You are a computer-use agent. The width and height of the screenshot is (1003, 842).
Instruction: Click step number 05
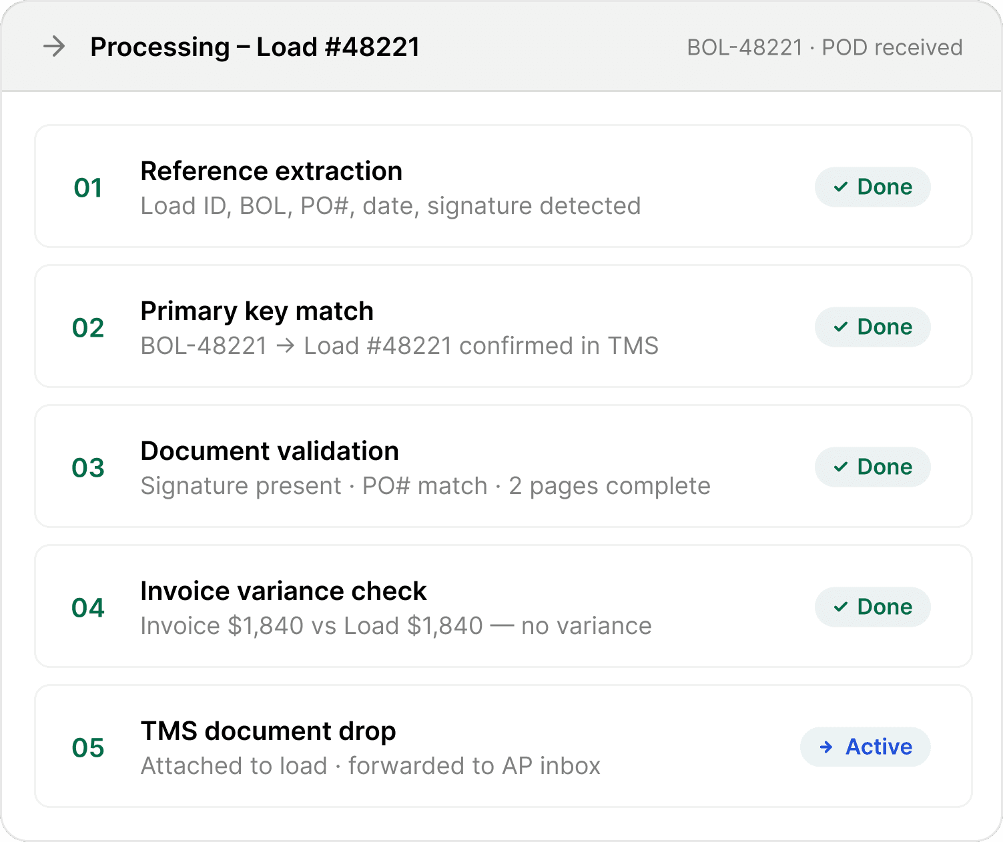(88, 748)
